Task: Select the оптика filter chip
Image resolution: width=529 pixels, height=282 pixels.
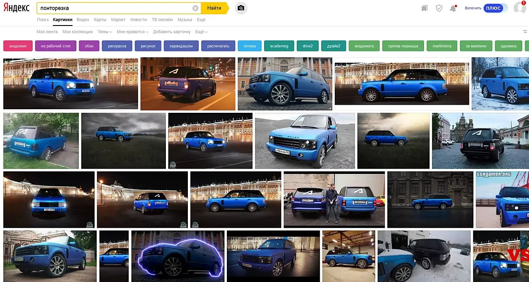Action: click(250, 46)
